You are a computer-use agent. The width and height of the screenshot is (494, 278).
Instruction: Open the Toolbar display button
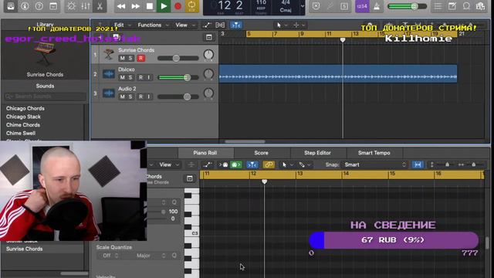[53, 6]
